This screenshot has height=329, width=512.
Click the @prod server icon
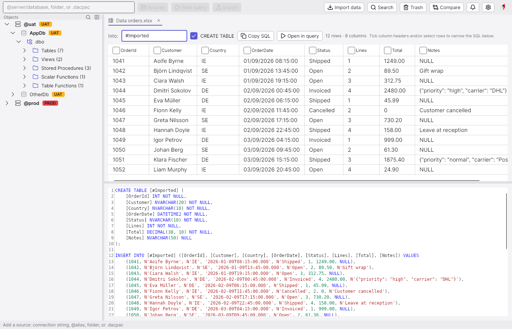(x=18, y=103)
